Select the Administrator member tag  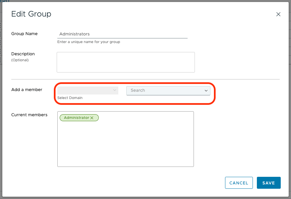76,118
